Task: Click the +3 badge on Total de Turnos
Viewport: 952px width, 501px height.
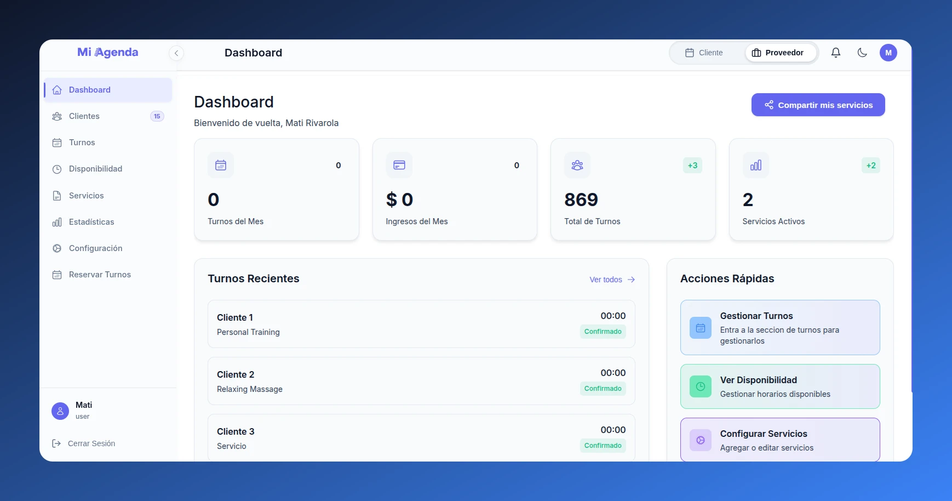Action: (693, 166)
